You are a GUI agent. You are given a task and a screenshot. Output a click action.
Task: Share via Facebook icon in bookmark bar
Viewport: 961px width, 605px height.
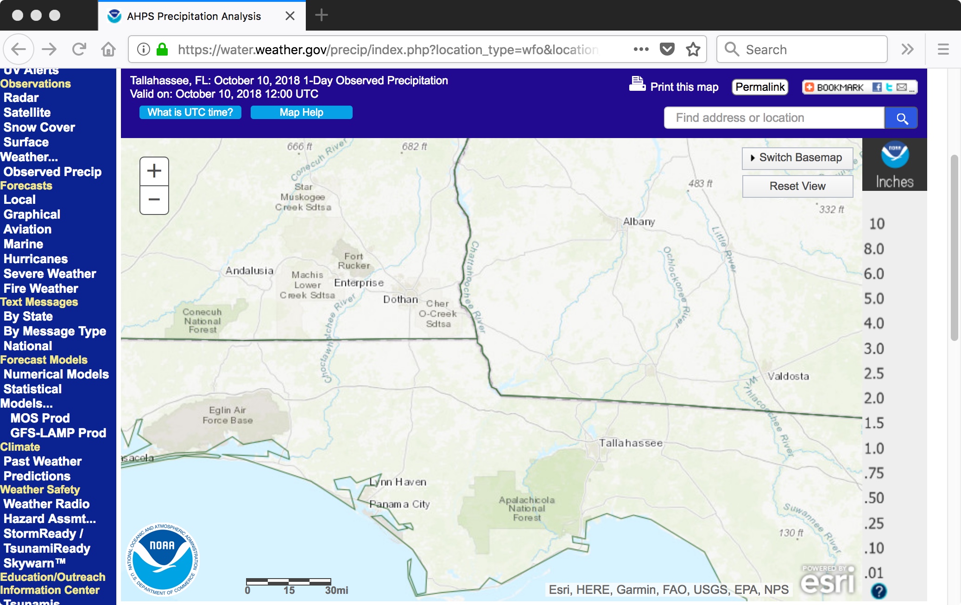[877, 87]
